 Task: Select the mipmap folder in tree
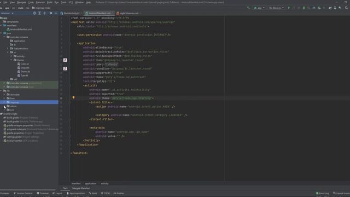tap(29, 102)
